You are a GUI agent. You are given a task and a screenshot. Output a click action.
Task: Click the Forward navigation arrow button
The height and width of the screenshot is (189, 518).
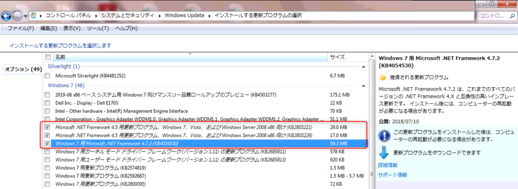(17, 16)
